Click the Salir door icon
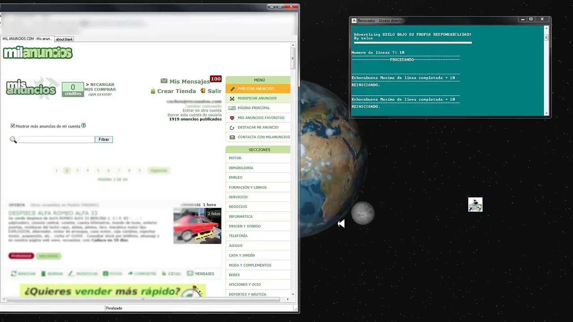This screenshot has height=322, width=573. pyautogui.click(x=202, y=91)
